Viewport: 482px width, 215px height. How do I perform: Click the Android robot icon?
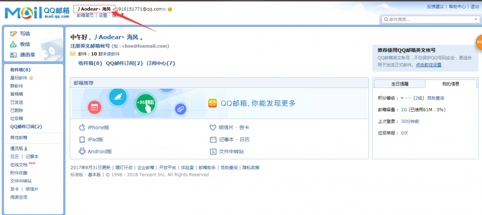point(82,151)
